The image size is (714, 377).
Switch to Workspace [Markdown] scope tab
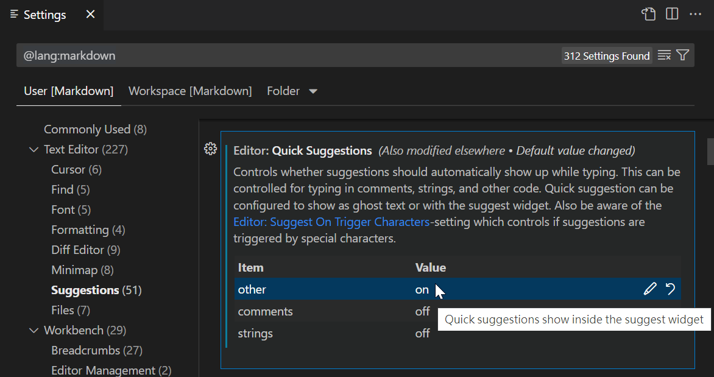point(190,91)
